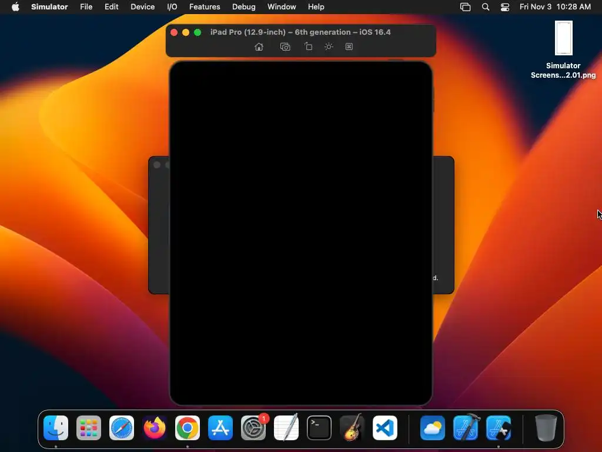Open Terminal from the Dock
The height and width of the screenshot is (452, 602).
pos(319,428)
